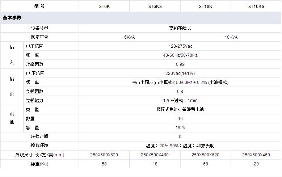
Task: Select the 净重(Kg) row label
Action: point(39,164)
